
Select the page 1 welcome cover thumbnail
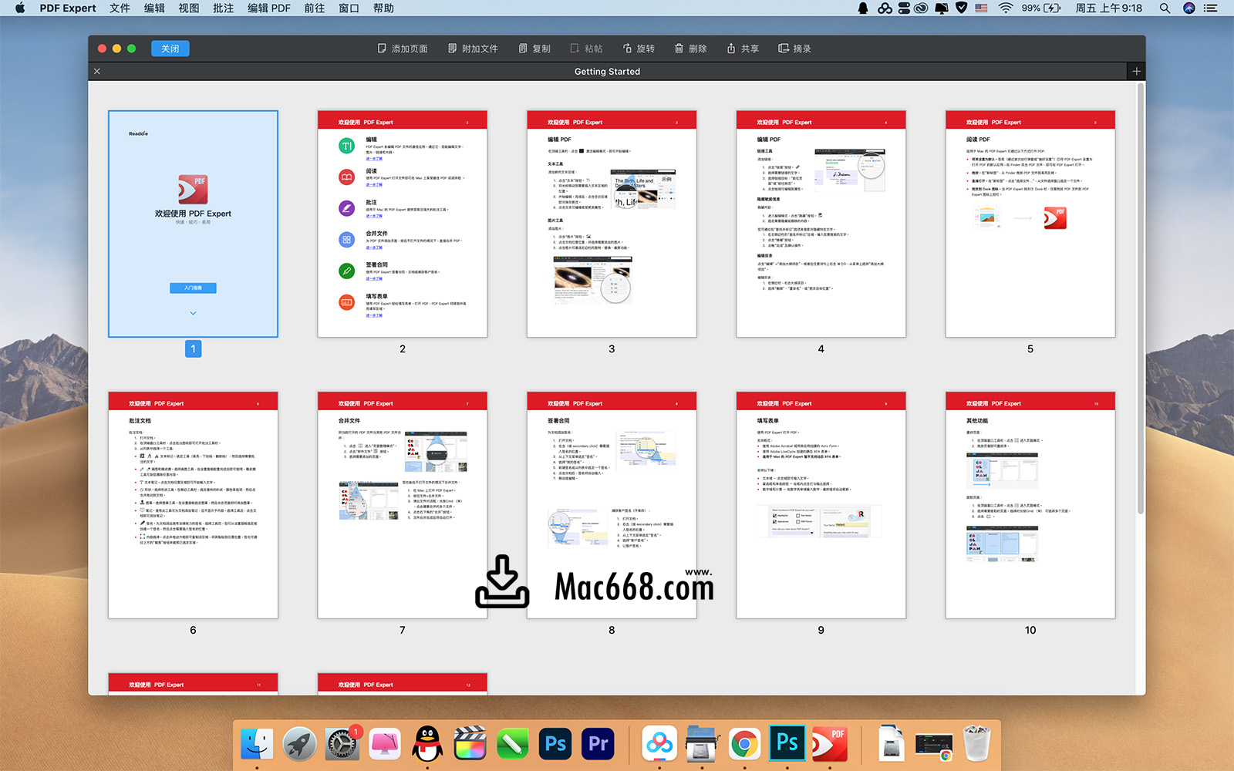pyautogui.click(x=193, y=224)
